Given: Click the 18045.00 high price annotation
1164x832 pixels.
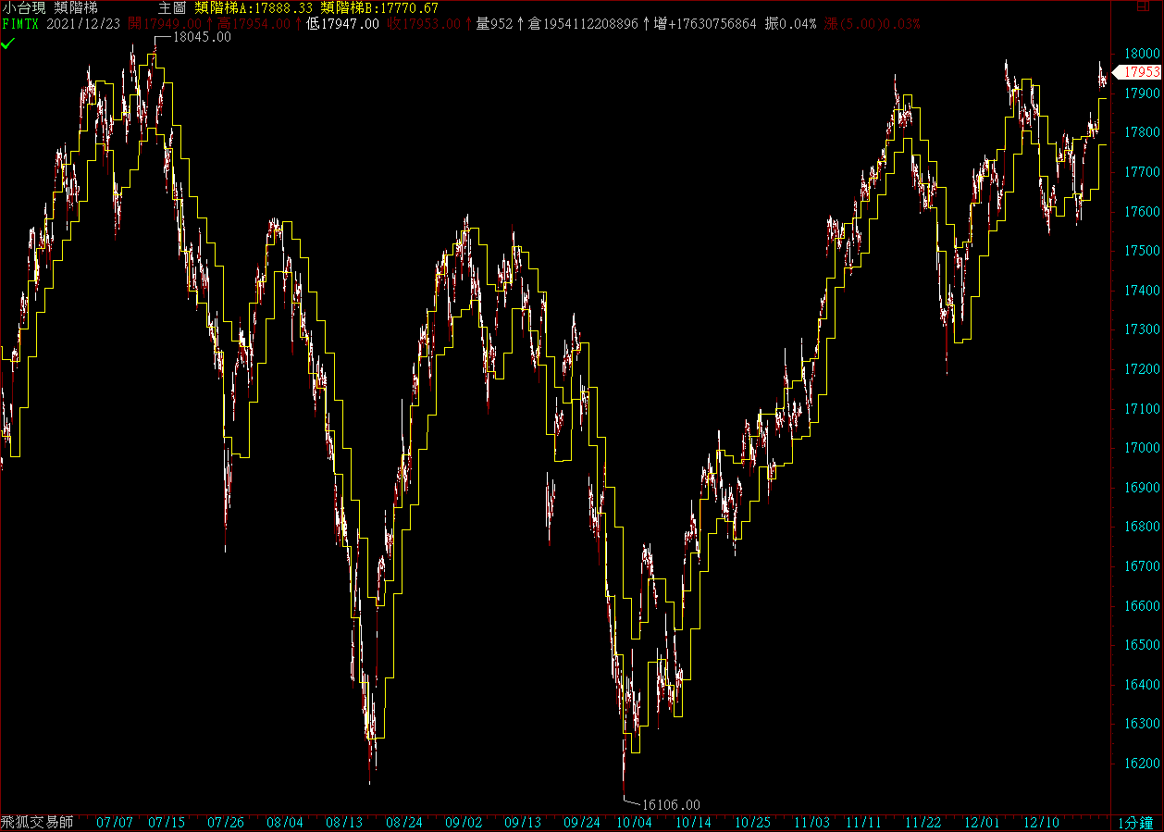Looking at the screenshot, I should point(202,39).
